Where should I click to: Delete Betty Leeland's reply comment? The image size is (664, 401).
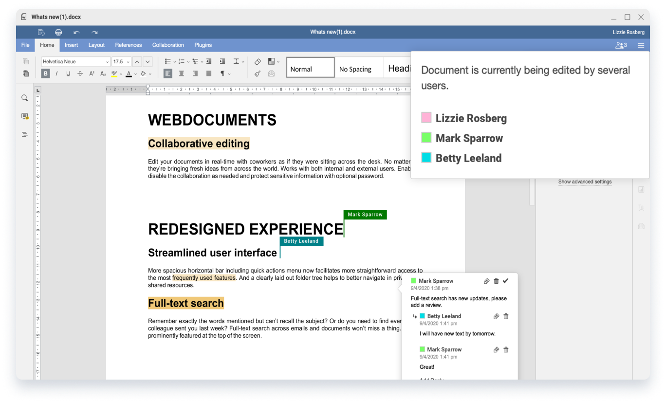pos(506,316)
